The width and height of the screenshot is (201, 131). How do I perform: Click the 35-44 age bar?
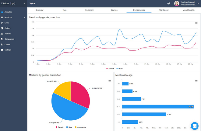(x=132, y=99)
